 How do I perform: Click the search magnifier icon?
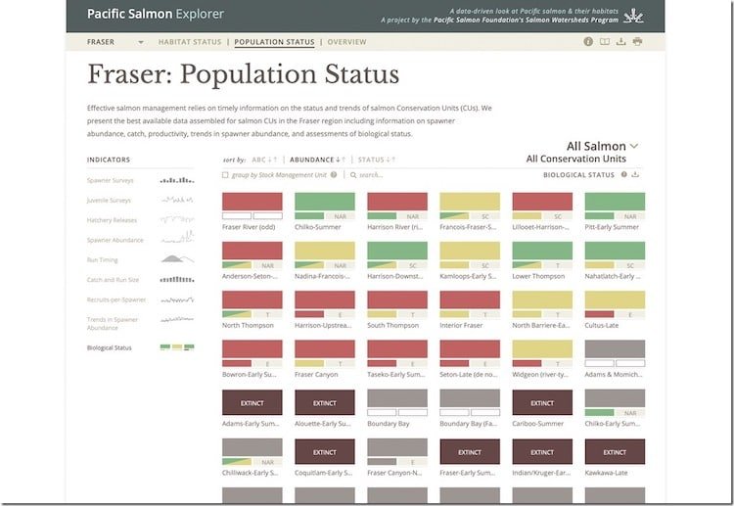click(353, 175)
